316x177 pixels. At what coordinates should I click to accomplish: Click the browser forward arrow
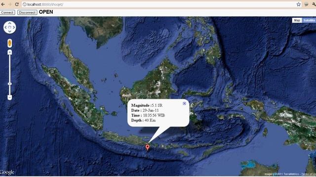point(10,4)
